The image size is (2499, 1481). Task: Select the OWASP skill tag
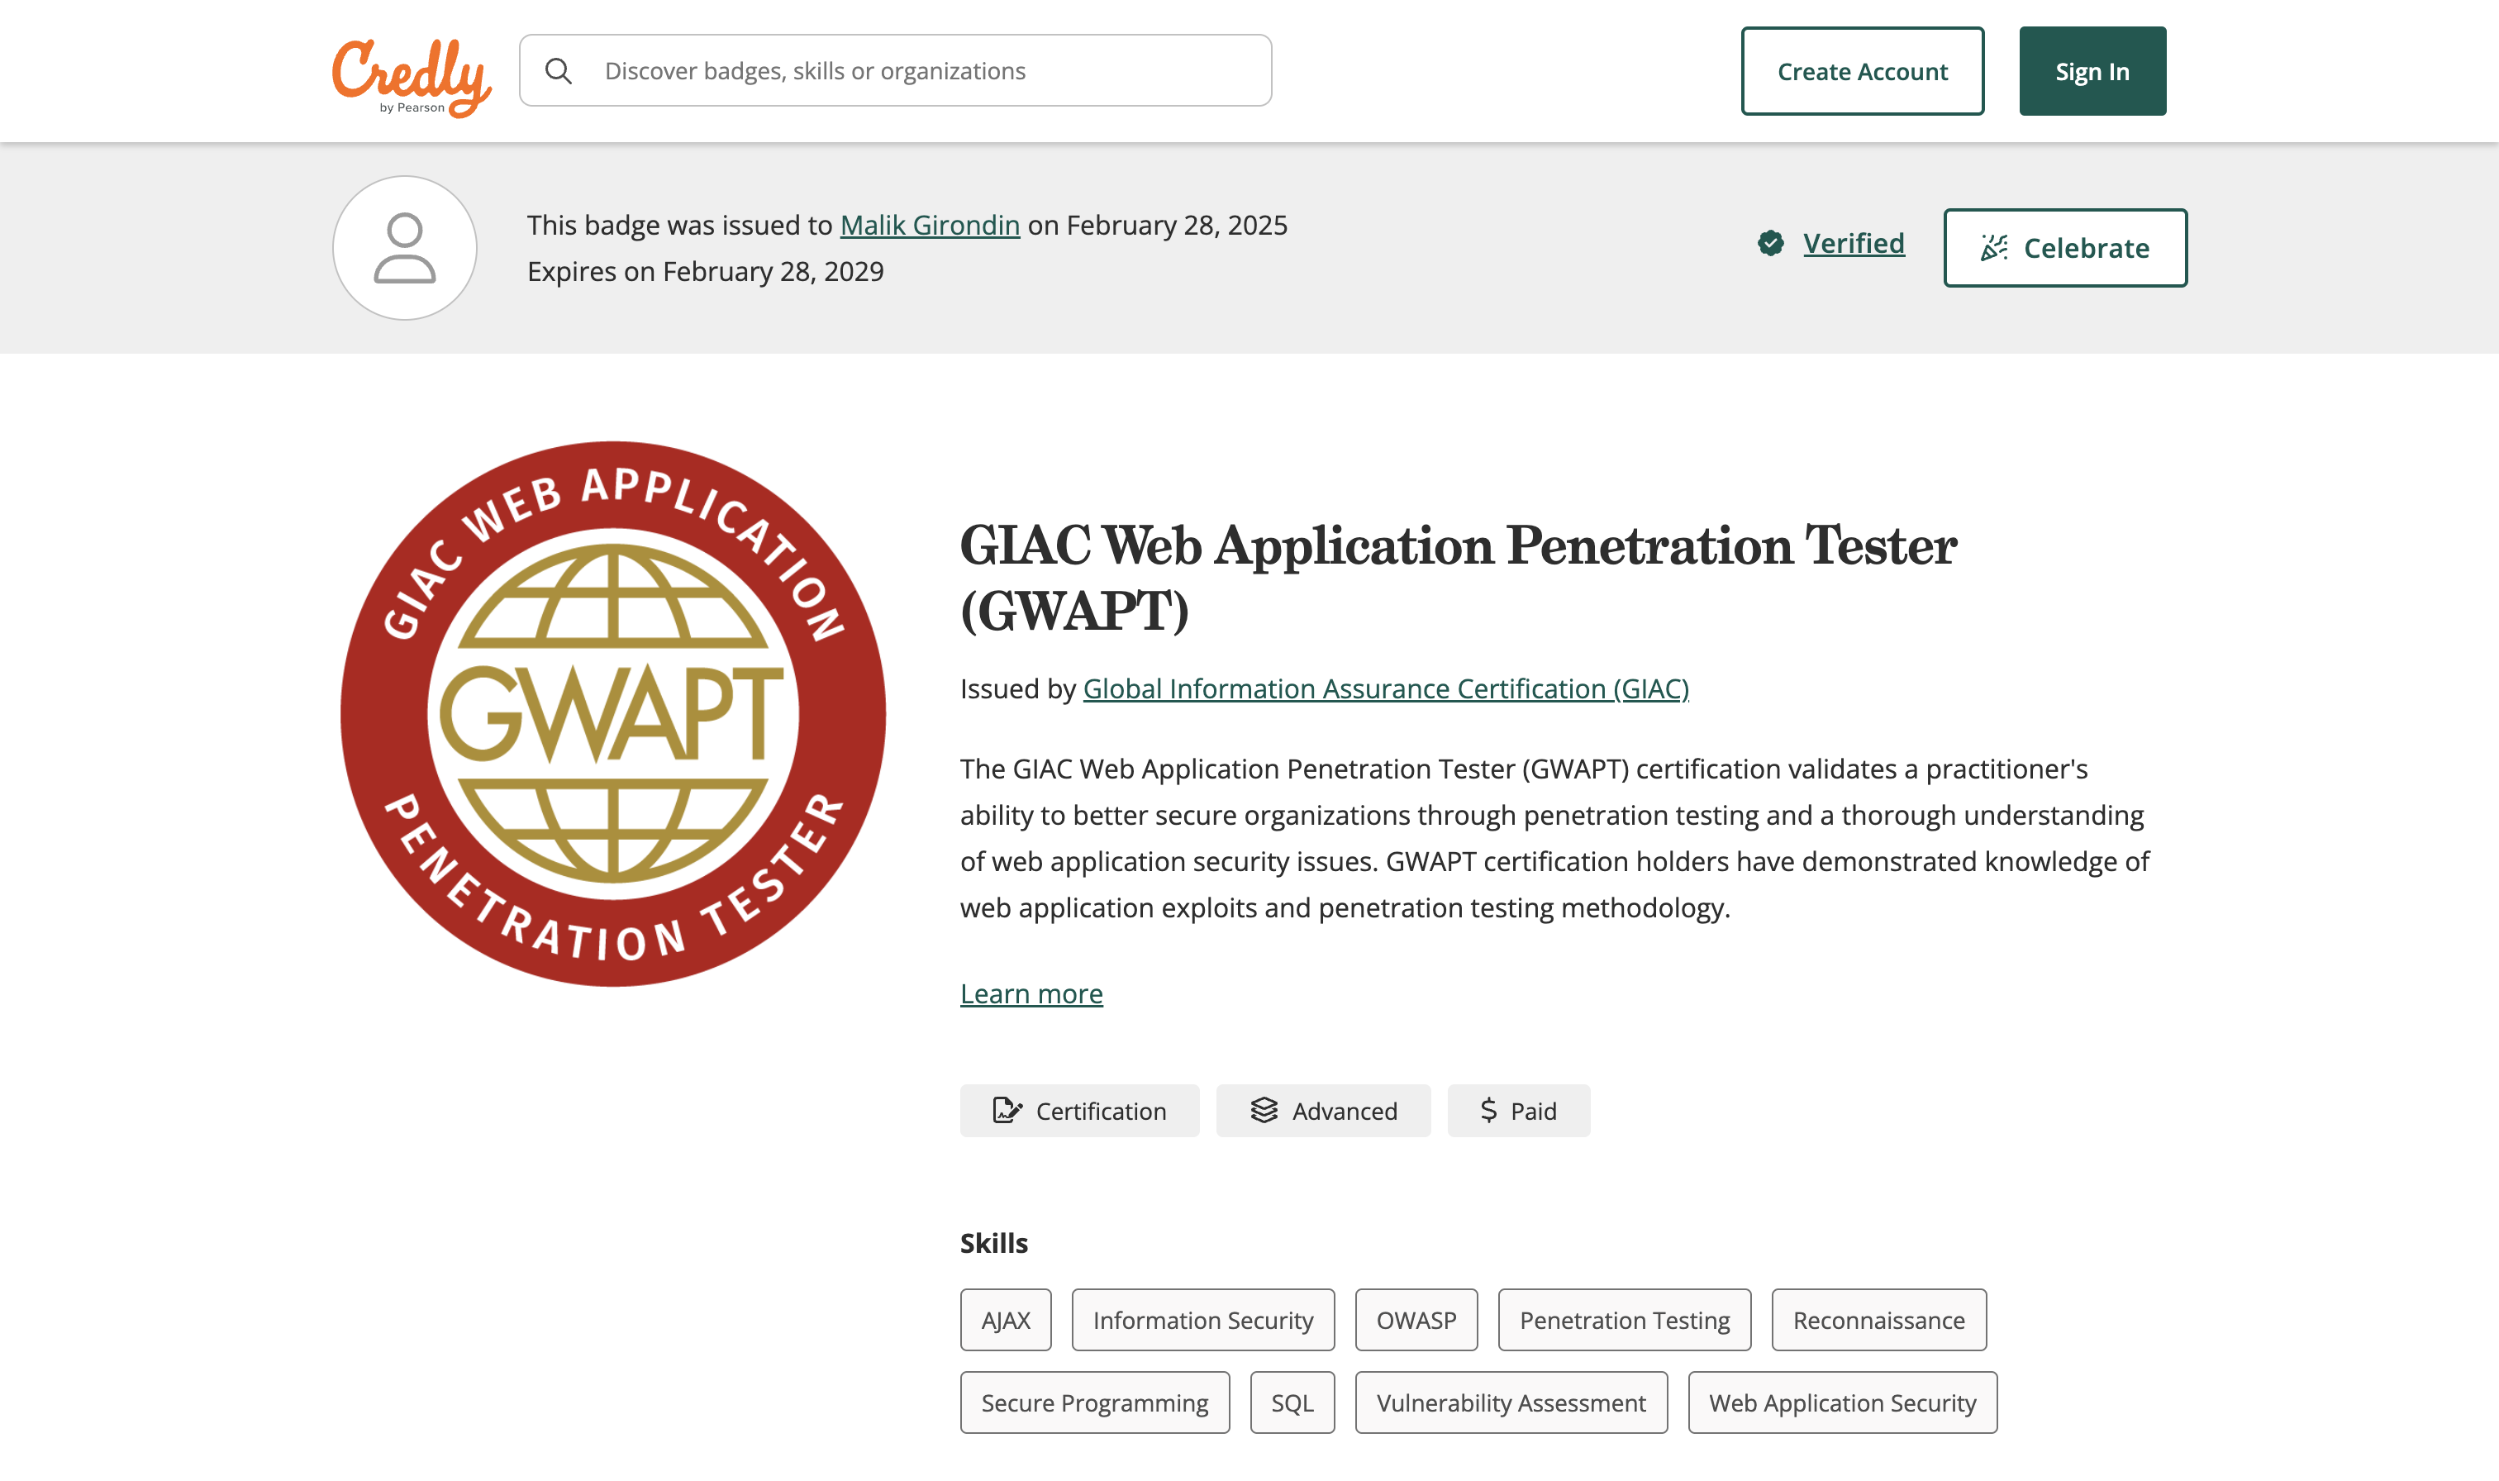[x=1416, y=1319]
